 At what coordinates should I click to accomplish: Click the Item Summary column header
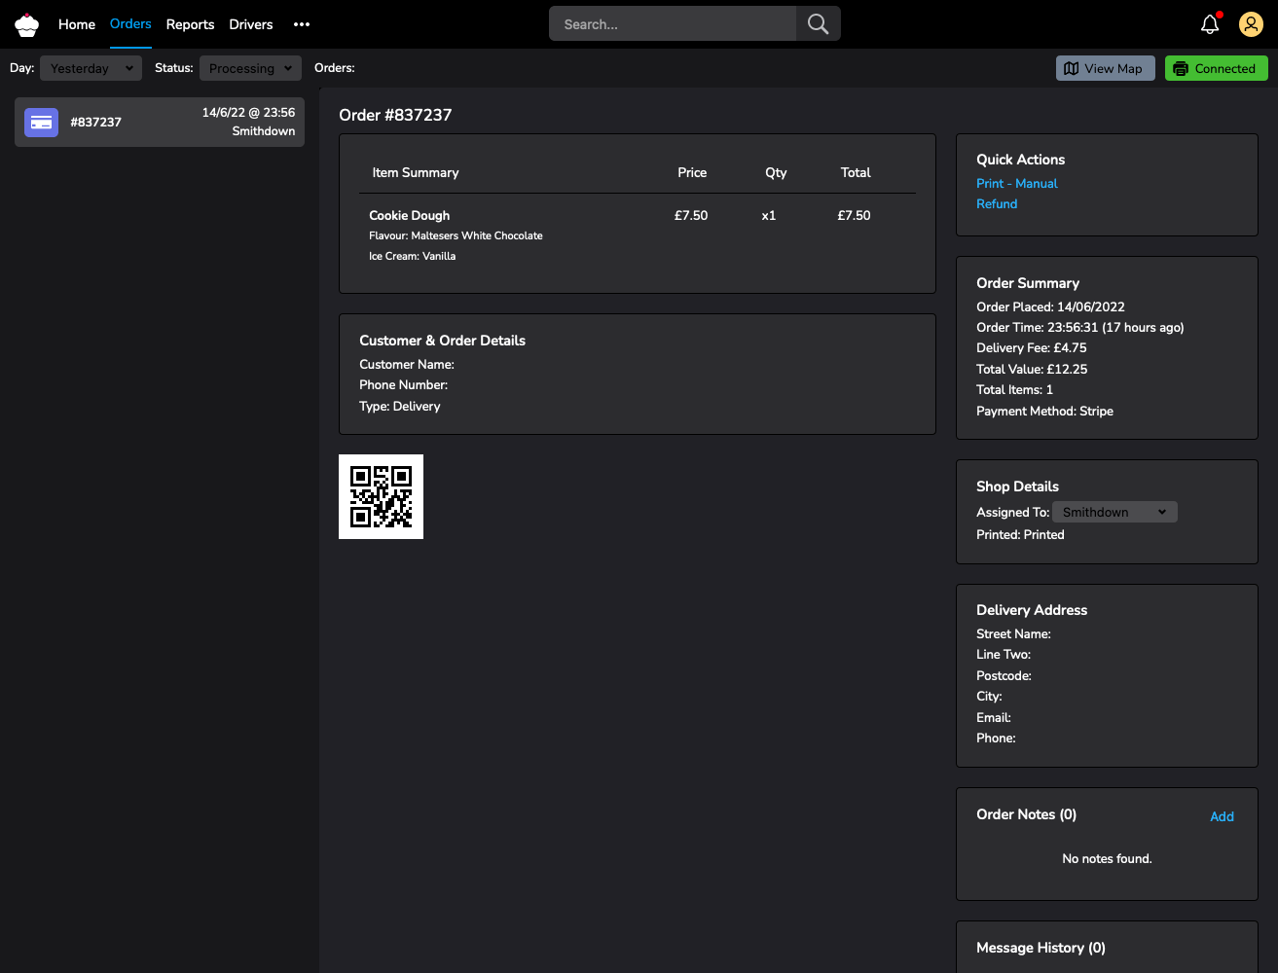click(x=416, y=172)
